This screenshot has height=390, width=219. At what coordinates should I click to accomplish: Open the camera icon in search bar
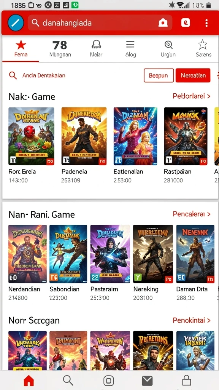point(163,23)
